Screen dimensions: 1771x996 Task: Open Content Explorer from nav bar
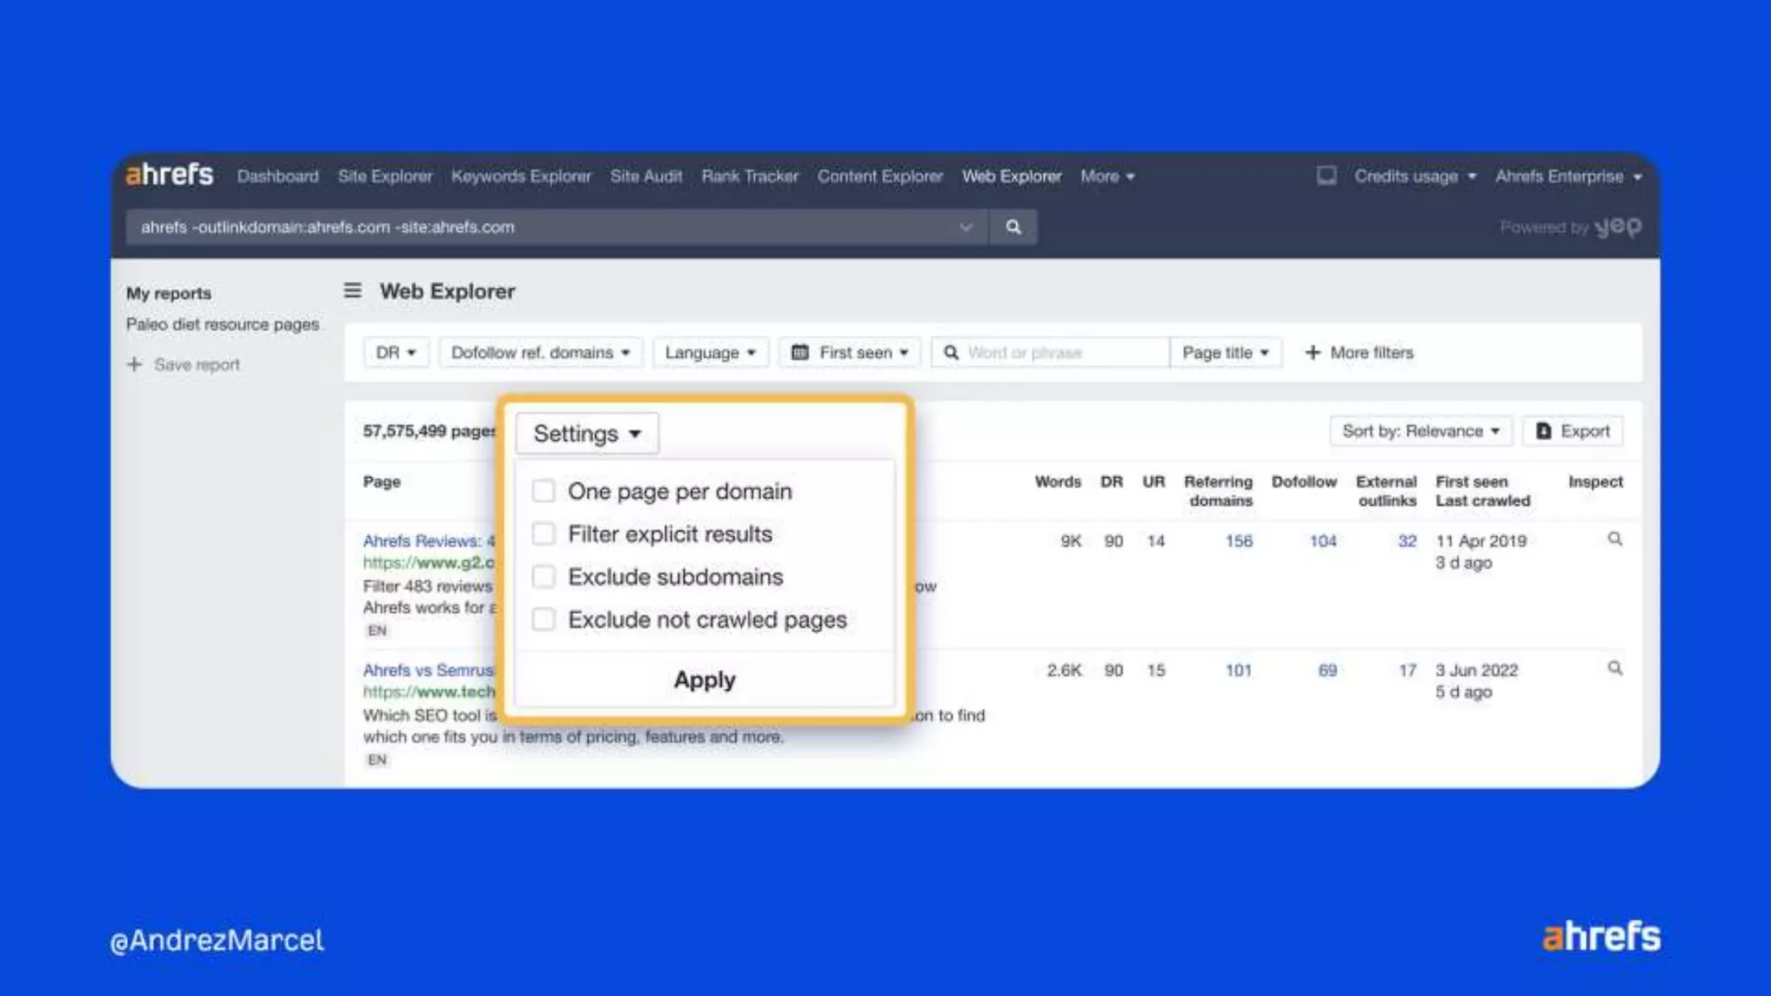click(880, 176)
